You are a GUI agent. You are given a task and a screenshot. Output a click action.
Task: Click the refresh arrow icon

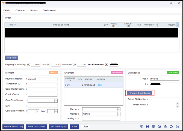(x=171, y=126)
